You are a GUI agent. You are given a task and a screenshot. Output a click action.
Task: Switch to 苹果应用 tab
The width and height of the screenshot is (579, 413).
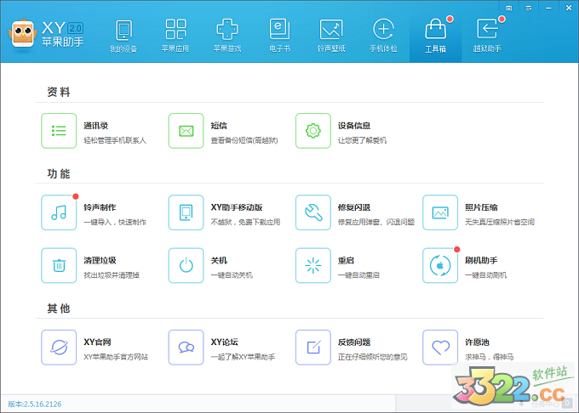(175, 36)
